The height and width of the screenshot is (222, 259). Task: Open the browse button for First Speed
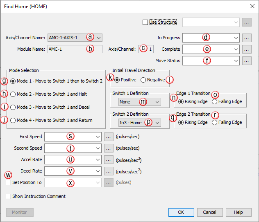[109, 137]
